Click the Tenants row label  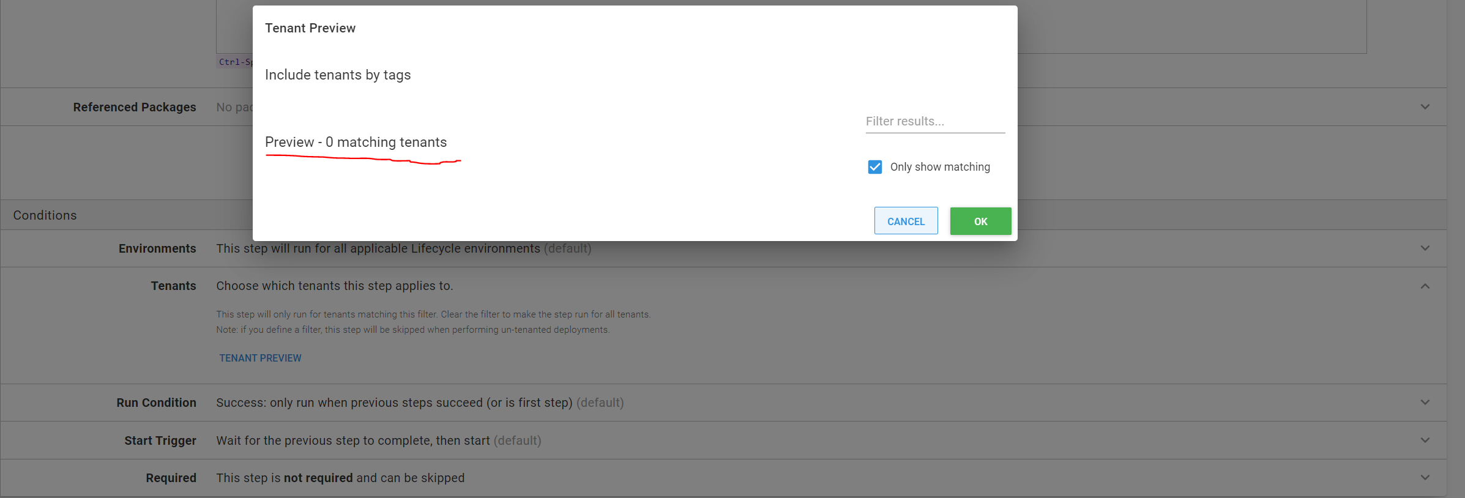click(x=173, y=286)
